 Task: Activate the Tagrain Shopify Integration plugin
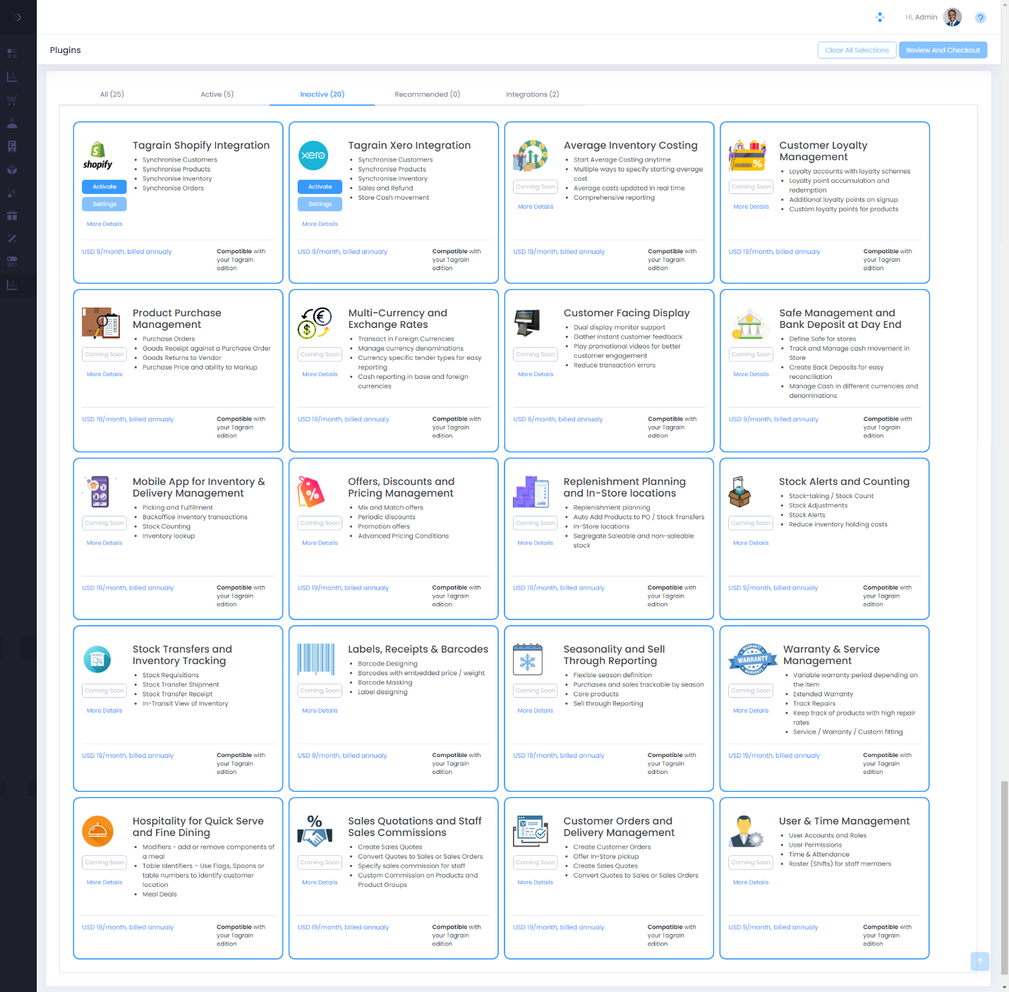click(x=104, y=186)
